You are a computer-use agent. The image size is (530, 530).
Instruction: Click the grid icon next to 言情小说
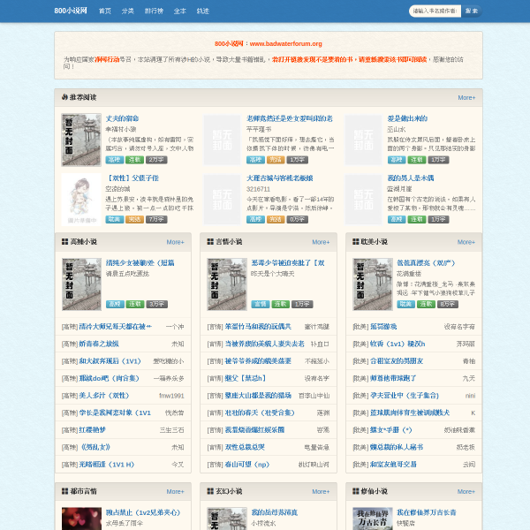210,242
